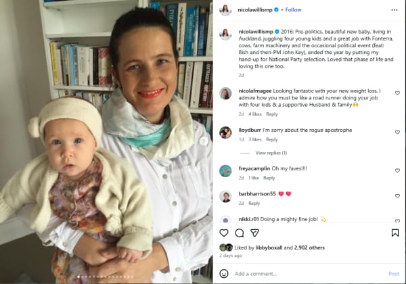Like nicolafmagee's comment

(397, 93)
